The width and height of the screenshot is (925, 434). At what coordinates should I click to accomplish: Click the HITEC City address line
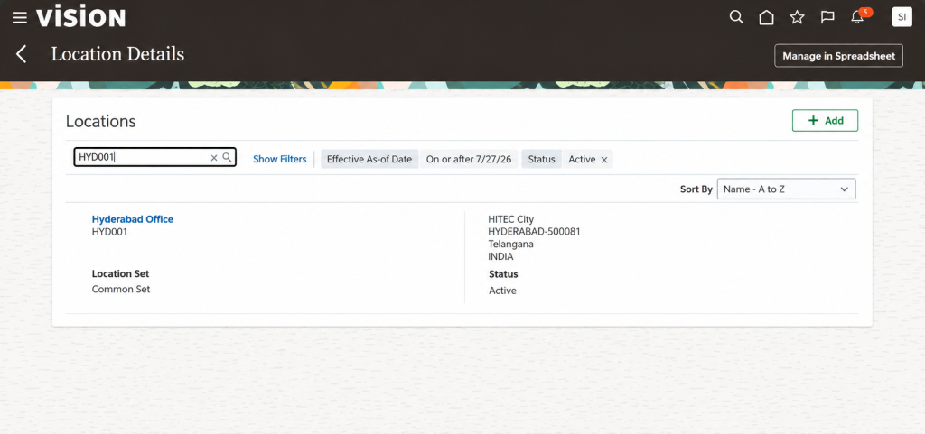tap(511, 219)
